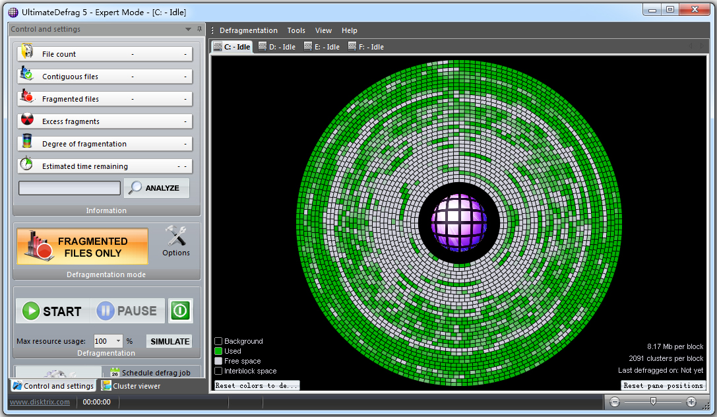This screenshot has width=717, height=417.
Task: Click the Control and settings tab icon
Action: [17, 385]
